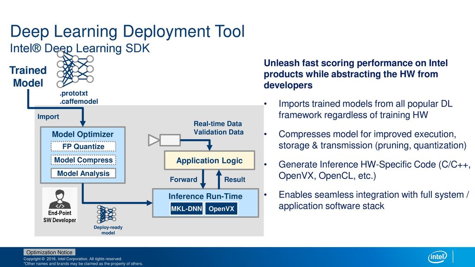Click the bullet about seamless integration
The height and width of the screenshot is (267, 475).
point(374,200)
